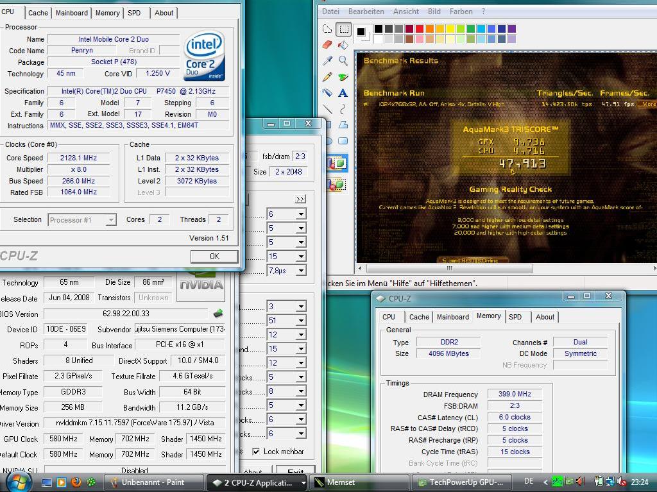Viewport: 657px width, 492px height.
Task: Select the rectangular Select tool in Paint
Action: point(344,29)
